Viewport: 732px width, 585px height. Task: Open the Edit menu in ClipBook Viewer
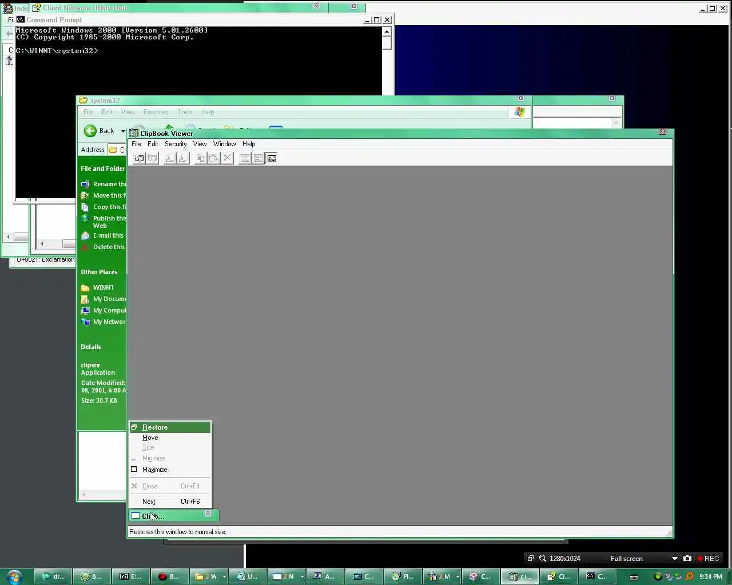[153, 144]
